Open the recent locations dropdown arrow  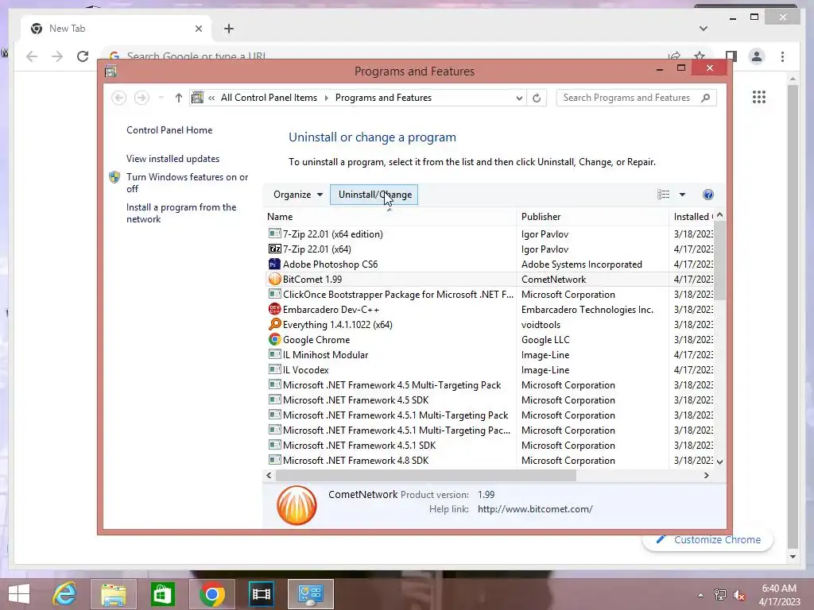pyautogui.click(x=161, y=98)
